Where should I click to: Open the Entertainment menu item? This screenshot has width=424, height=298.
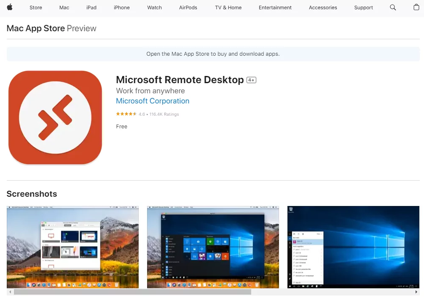click(x=275, y=8)
